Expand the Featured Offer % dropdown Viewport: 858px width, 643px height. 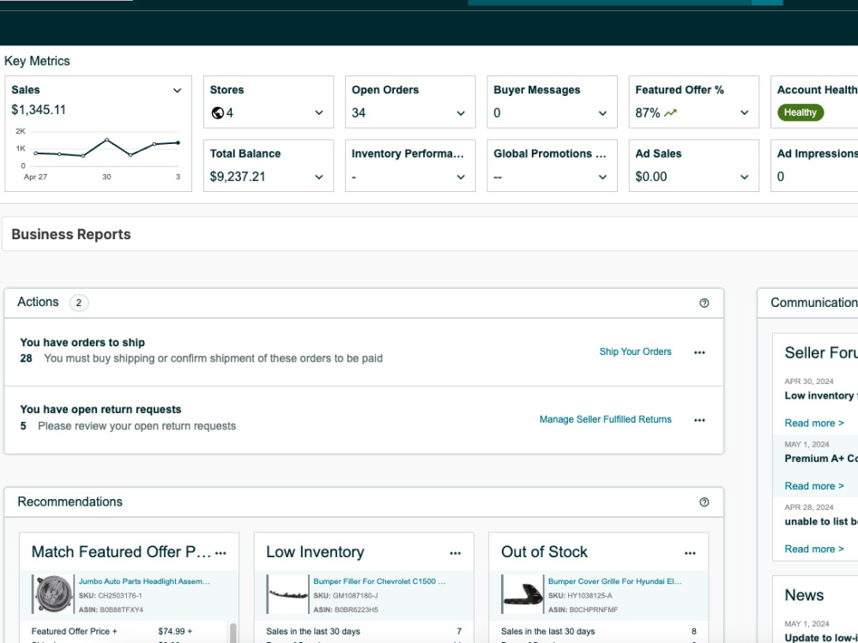[x=744, y=113]
